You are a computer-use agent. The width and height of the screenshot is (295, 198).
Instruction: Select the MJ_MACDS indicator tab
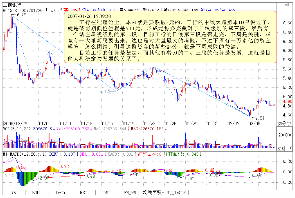pos(177,193)
